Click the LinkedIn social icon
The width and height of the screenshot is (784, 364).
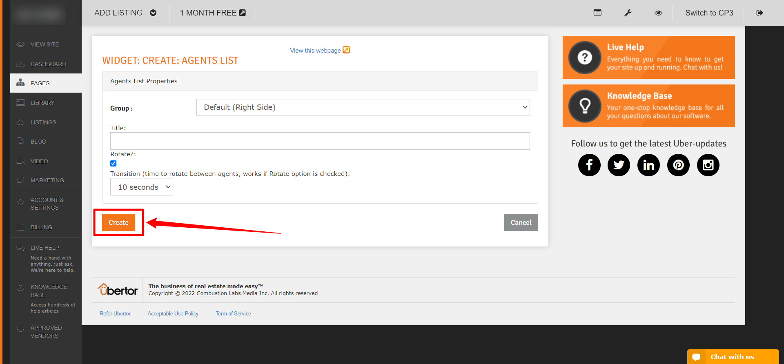pos(648,165)
